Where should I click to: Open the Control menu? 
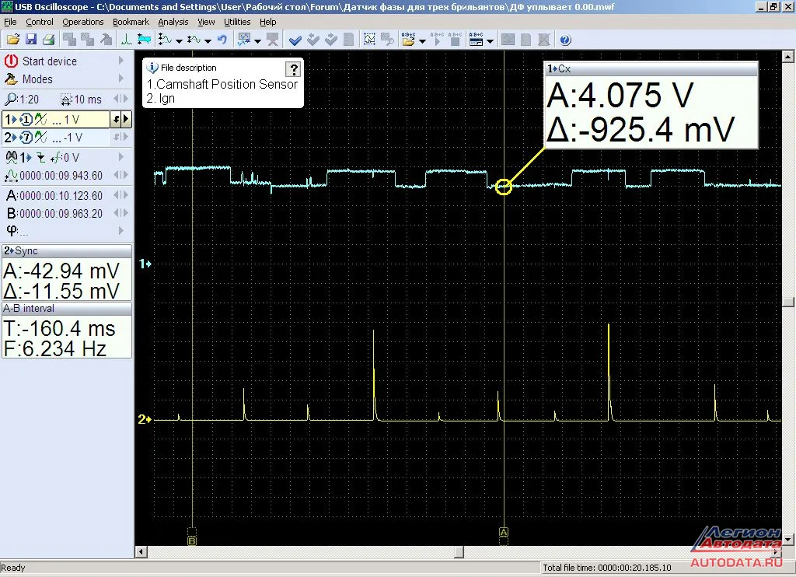pos(39,22)
